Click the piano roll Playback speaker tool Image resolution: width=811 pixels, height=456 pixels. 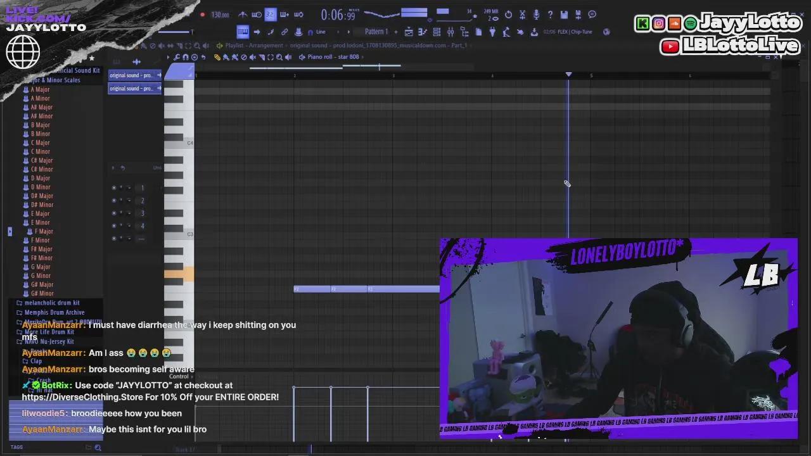coord(288,57)
